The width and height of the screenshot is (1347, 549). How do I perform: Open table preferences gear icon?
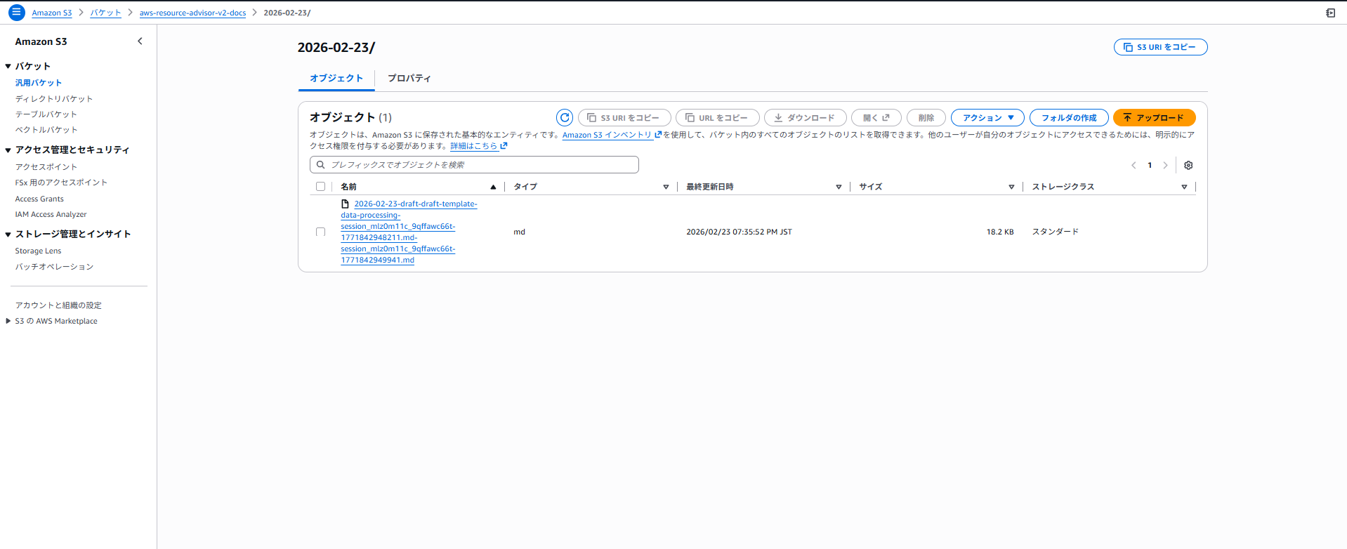1188,166
